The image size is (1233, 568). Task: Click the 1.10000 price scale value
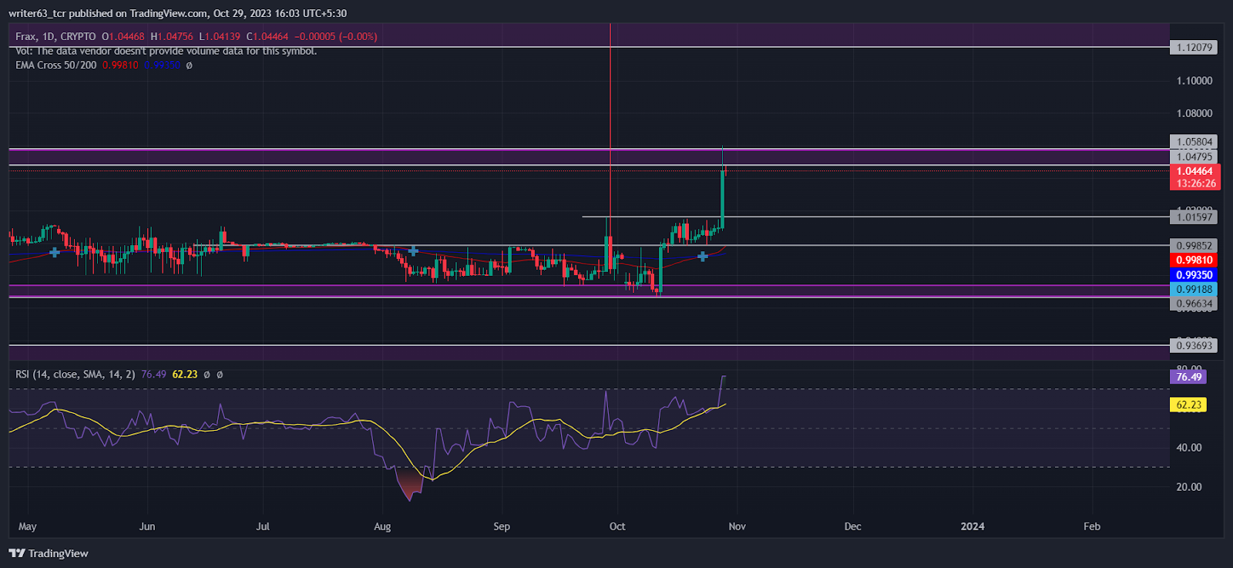[1194, 81]
